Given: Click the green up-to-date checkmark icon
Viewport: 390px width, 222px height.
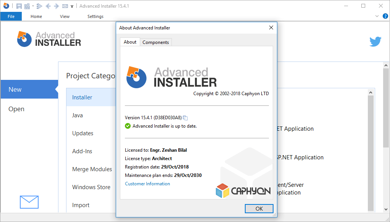Looking at the screenshot, I should coord(128,126).
